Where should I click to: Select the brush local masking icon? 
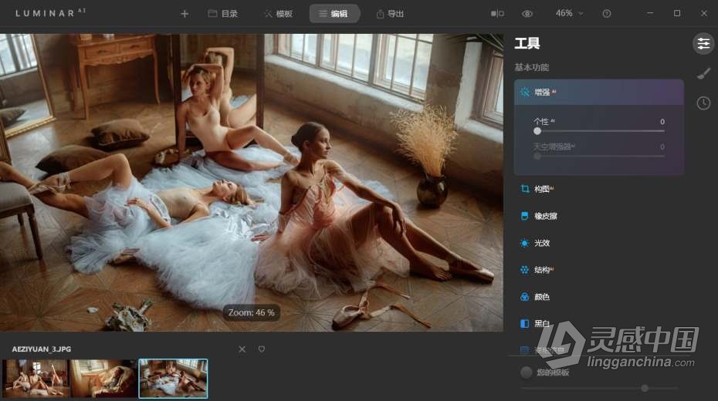(x=703, y=73)
